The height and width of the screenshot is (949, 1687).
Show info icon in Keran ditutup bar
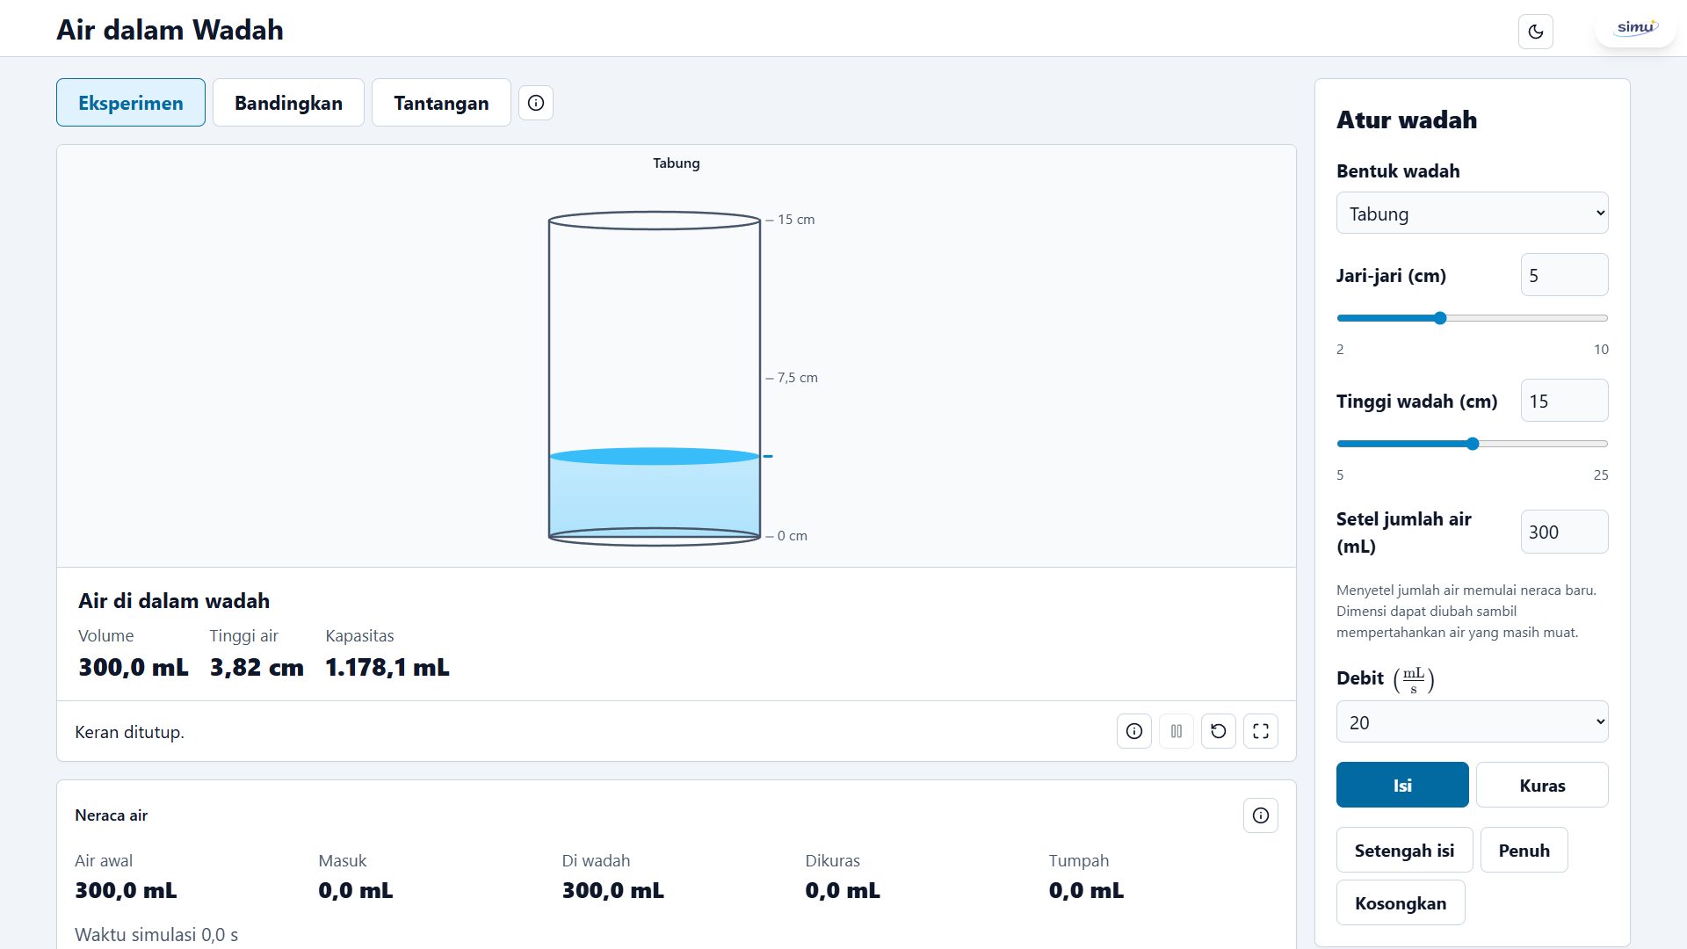[x=1134, y=731]
